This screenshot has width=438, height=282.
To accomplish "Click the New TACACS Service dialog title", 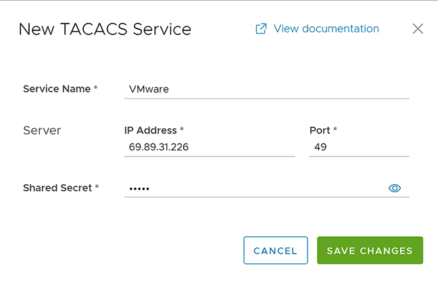I will coord(105,29).
